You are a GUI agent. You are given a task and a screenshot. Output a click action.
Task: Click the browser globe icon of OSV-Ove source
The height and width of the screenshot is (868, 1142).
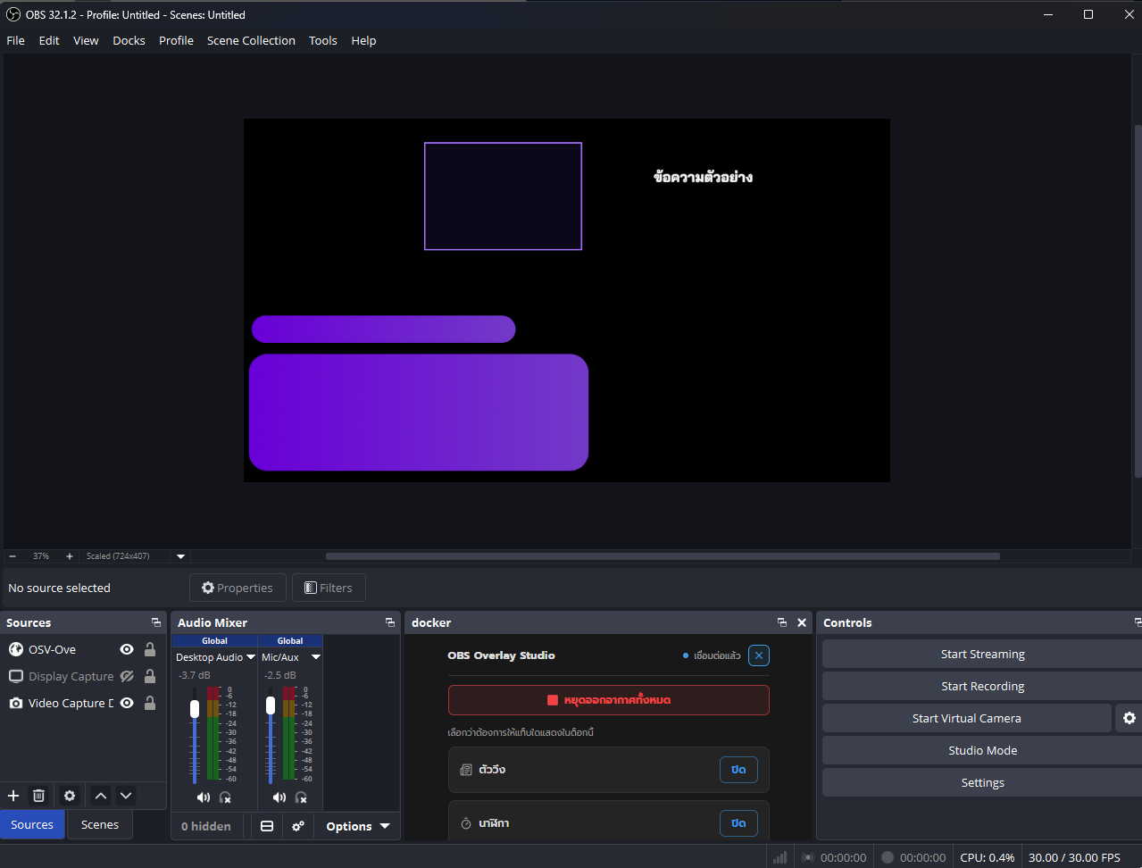click(x=16, y=649)
